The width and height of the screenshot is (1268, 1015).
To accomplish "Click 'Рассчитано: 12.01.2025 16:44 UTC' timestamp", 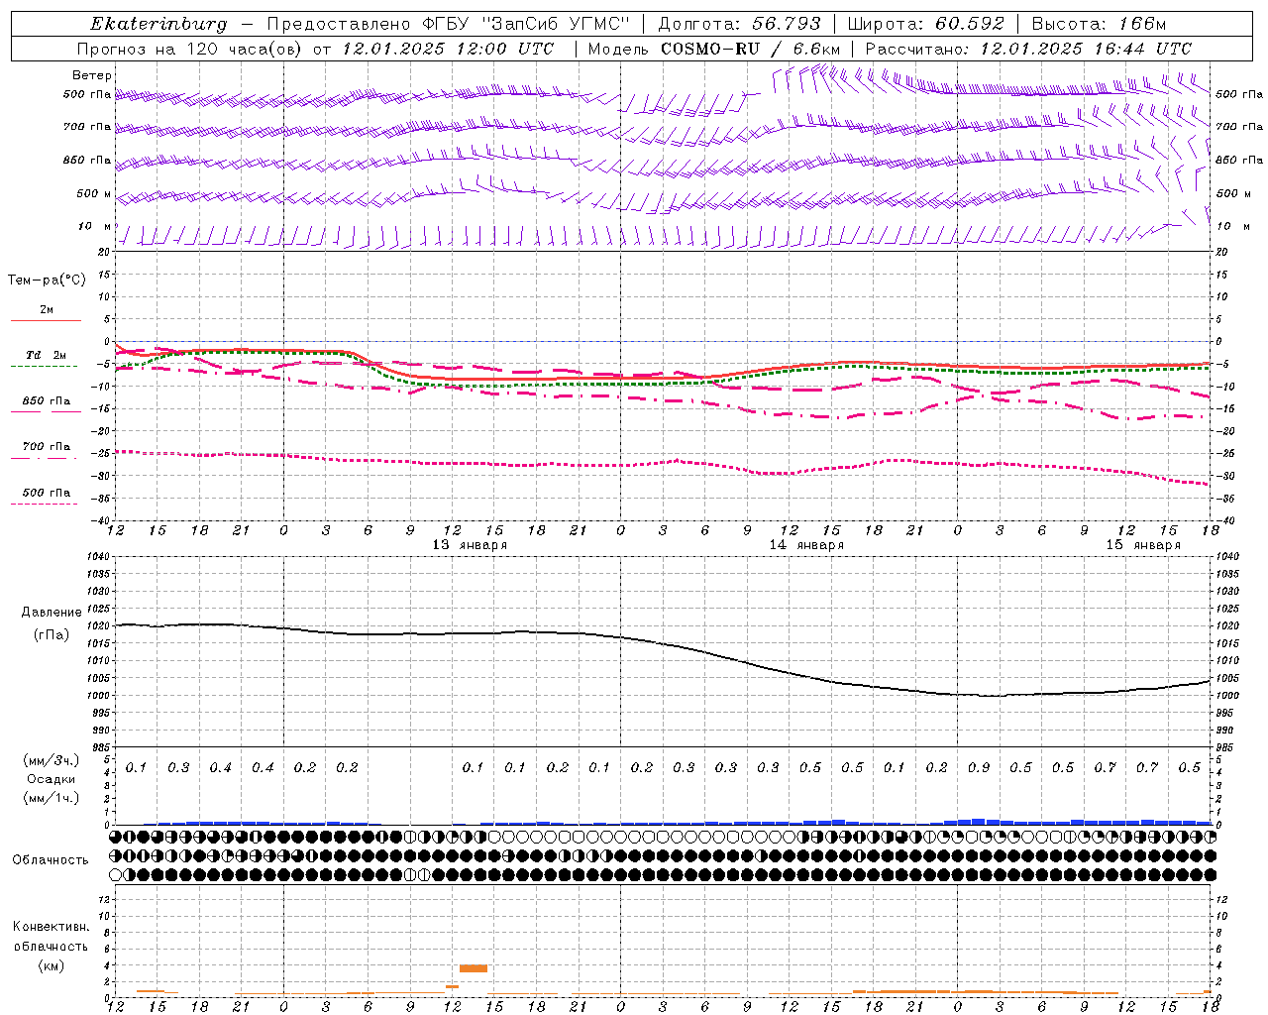I will (x=1028, y=49).
